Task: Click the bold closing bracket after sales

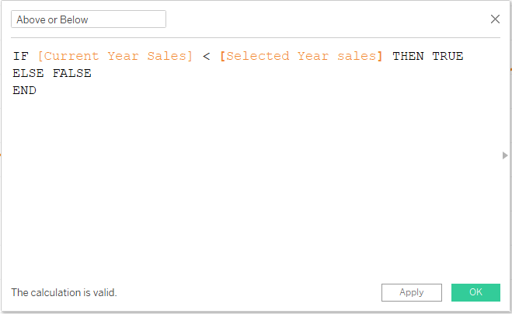Action: [x=380, y=56]
